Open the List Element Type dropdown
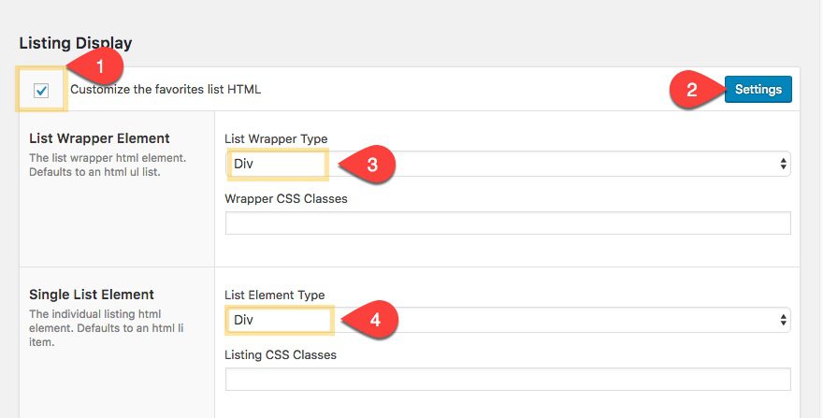The width and height of the screenshot is (823, 418). coord(508,320)
